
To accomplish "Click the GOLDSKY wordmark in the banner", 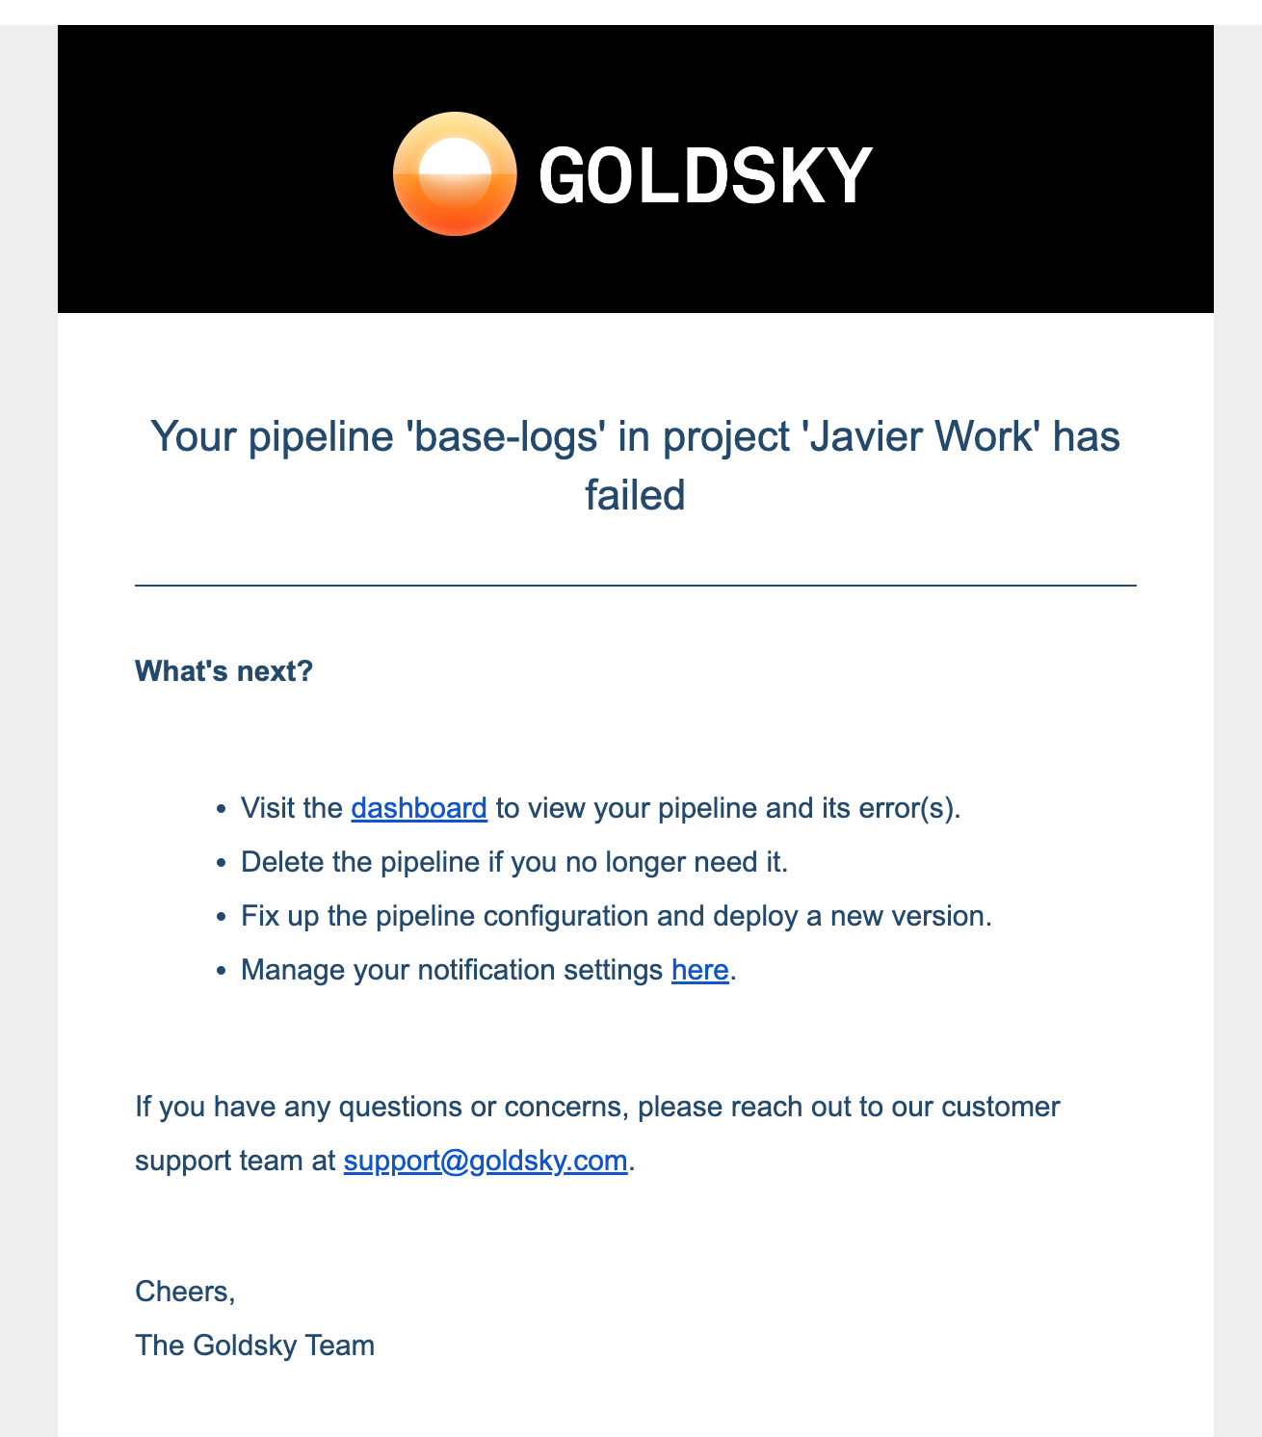I will tap(705, 176).
